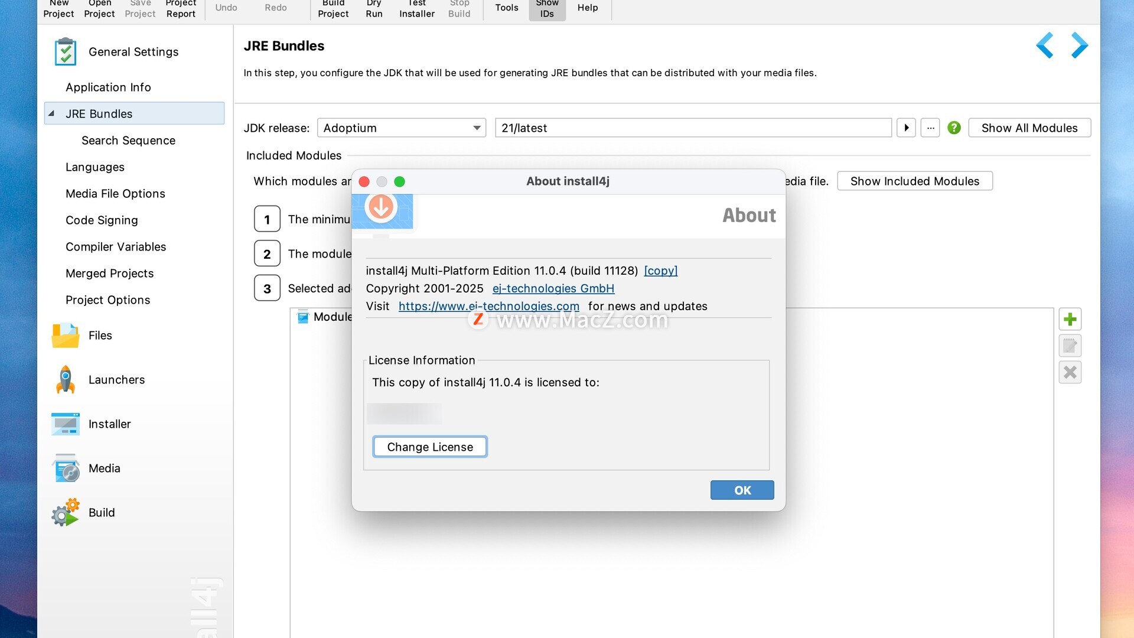
Task: Click the Build gears icon
Action: [66, 512]
